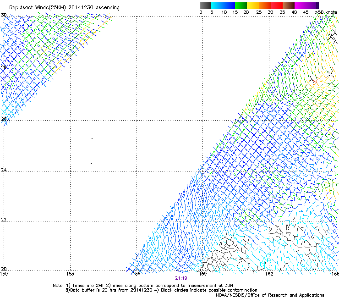Click the latitude label '22'
The height and width of the screenshot is (298, 339).
tap(4, 220)
